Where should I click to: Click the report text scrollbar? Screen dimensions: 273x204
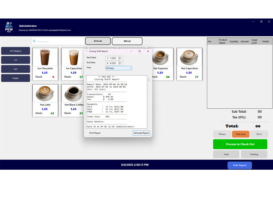click(x=149, y=80)
